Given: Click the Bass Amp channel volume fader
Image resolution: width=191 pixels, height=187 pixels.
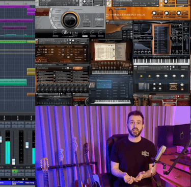Looking at the screenshot, I should tap(27, 145).
